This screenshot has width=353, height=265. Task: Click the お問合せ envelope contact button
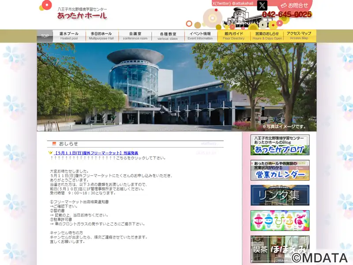pos(295,5)
